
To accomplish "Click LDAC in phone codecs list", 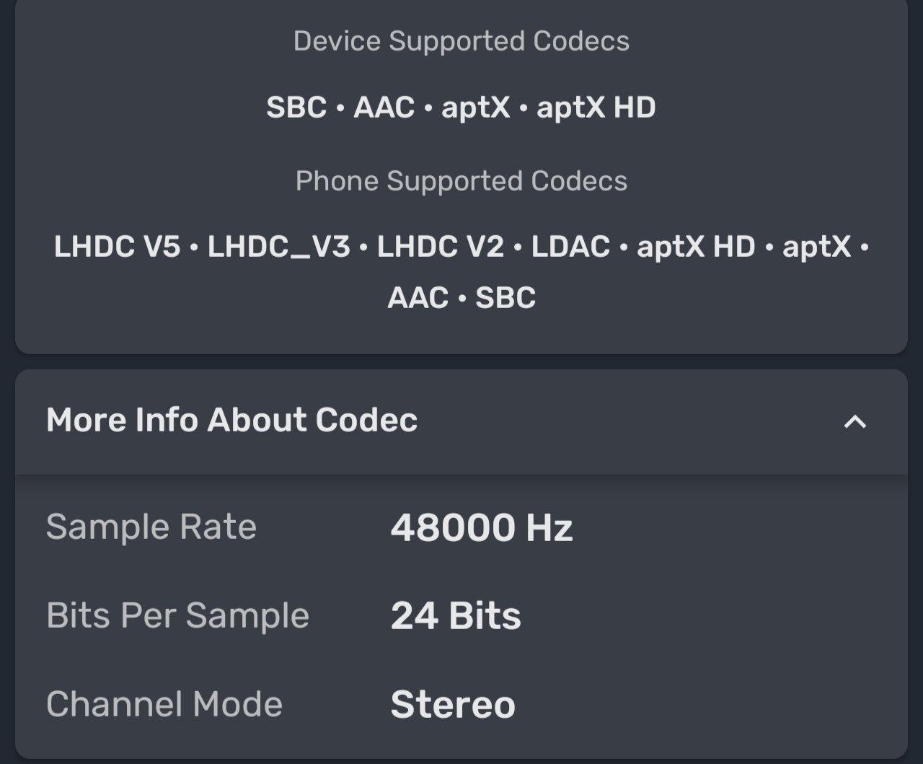I will point(570,247).
